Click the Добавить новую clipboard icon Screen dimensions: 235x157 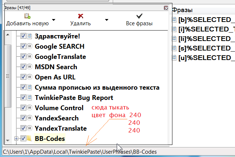pos(27,16)
